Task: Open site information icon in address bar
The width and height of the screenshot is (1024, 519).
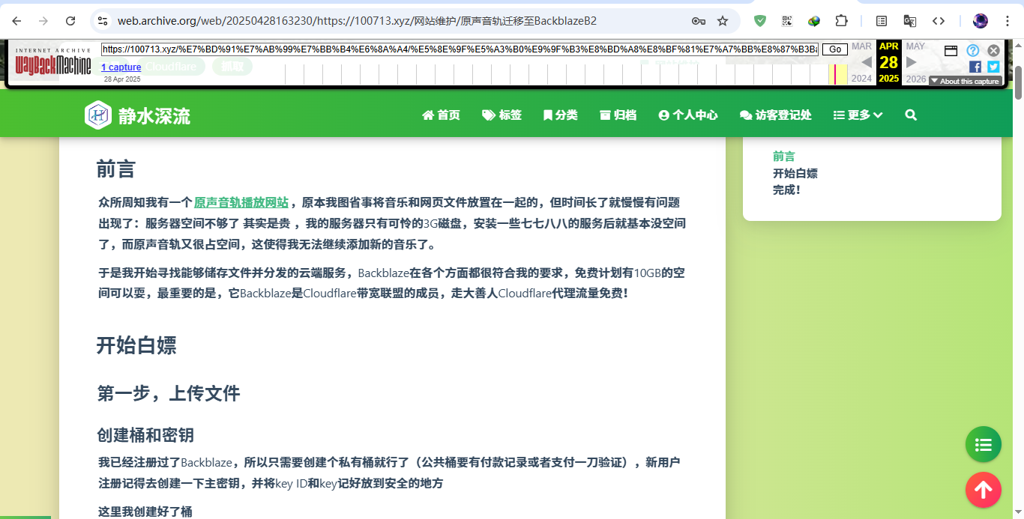Action: (x=103, y=21)
